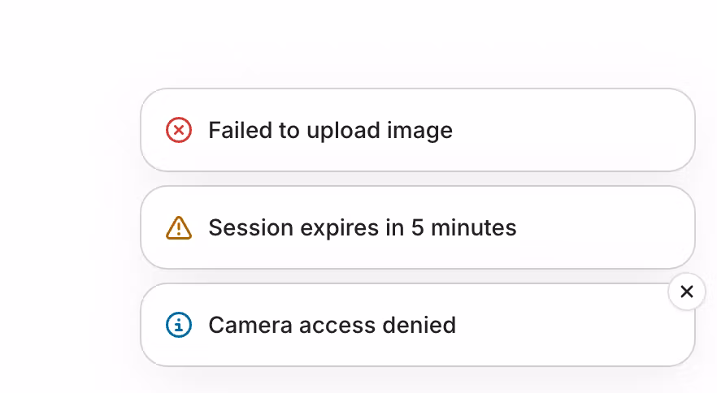The image size is (717, 393).
Task: Click the word "Failed" in the error toast
Action: [x=240, y=130]
